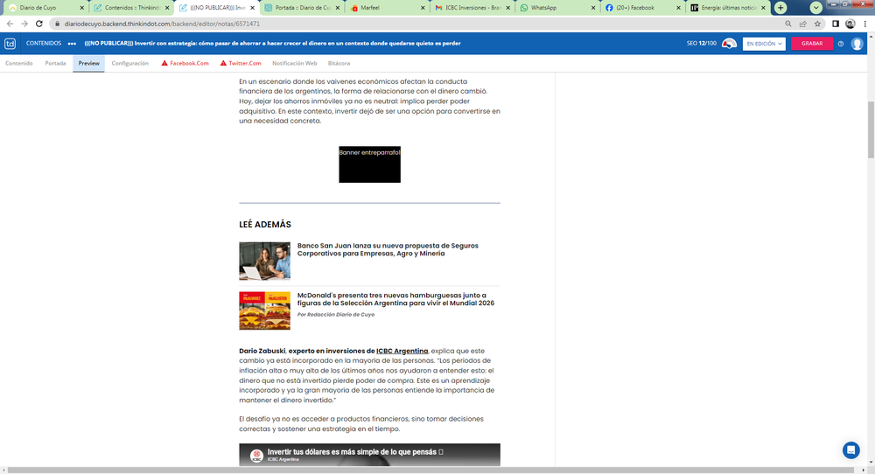The image size is (875, 474).
Task: Open the chat support bubble
Action: tap(850, 450)
